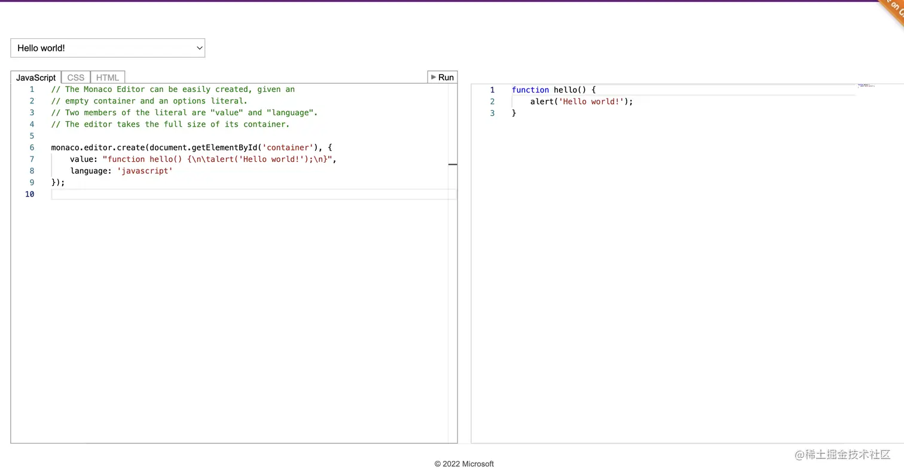Click the empty line 10 in the left editor
Screen dimensions: 904x474
(x=254, y=194)
